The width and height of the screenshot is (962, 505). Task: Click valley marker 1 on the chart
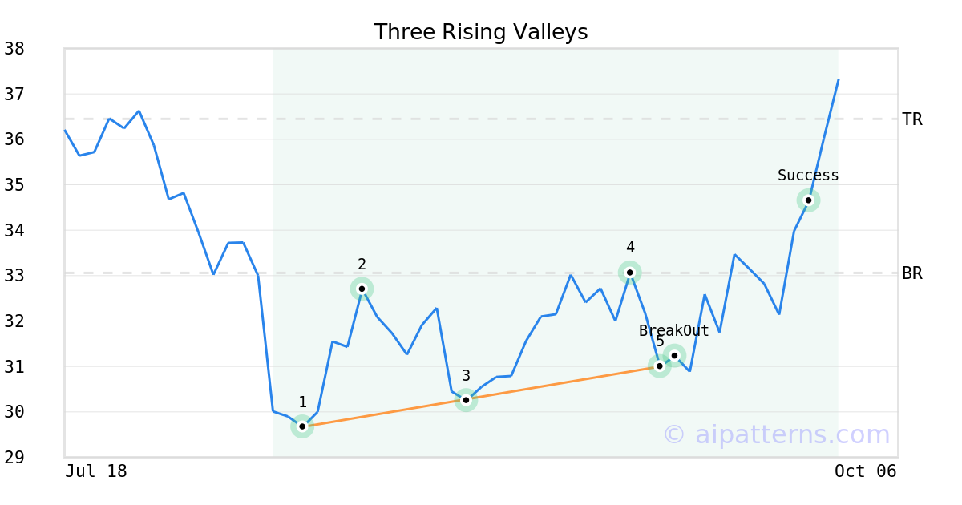coord(302,426)
